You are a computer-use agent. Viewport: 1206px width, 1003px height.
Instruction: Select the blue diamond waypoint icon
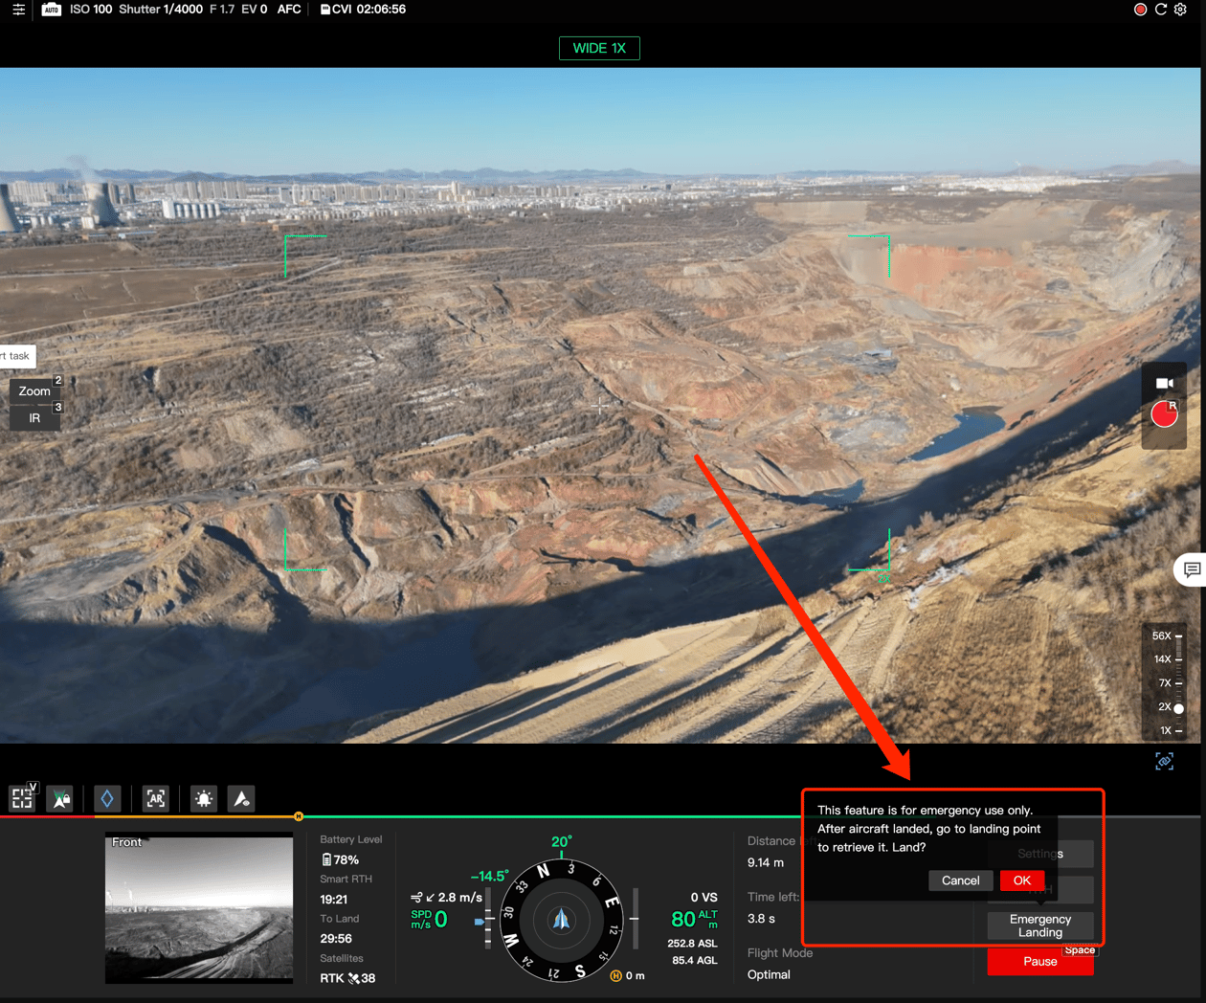[107, 798]
